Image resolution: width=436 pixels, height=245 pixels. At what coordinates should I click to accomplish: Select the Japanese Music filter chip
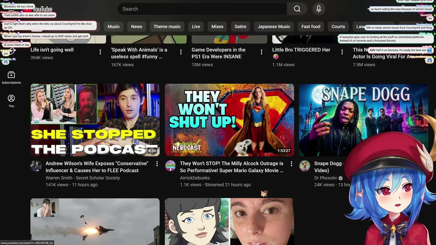click(x=274, y=27)
